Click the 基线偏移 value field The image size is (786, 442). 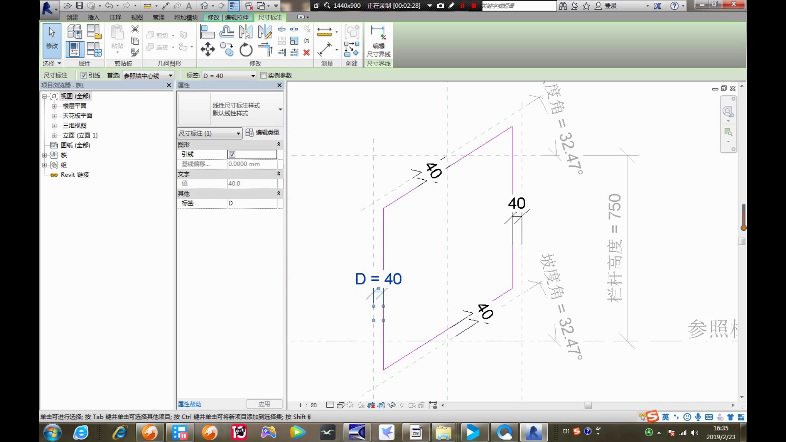(252, 164)
